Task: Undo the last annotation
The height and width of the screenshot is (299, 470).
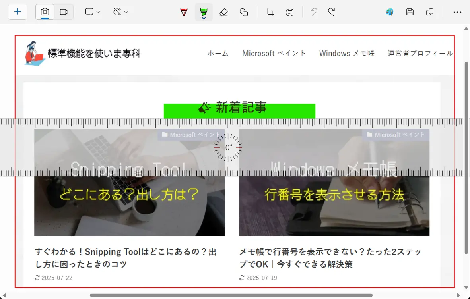Action: (x=314, y=12)
